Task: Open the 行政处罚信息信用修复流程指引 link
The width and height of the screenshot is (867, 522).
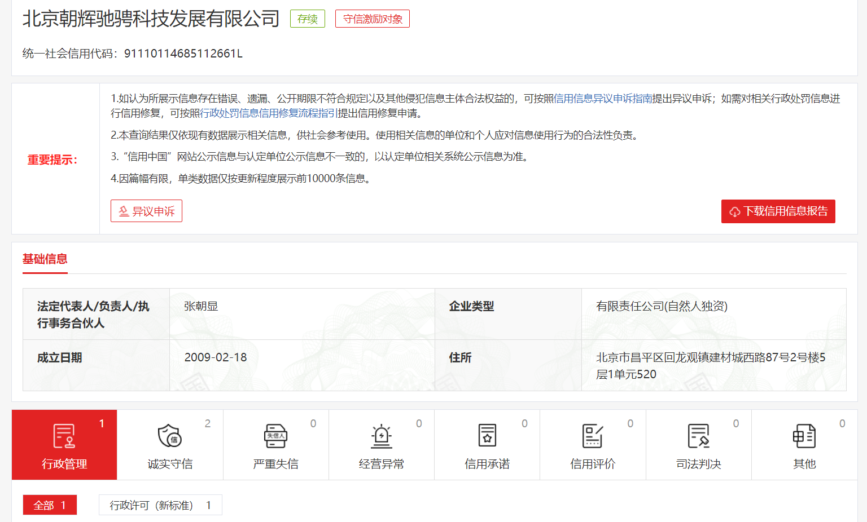Action: (269, 113)
